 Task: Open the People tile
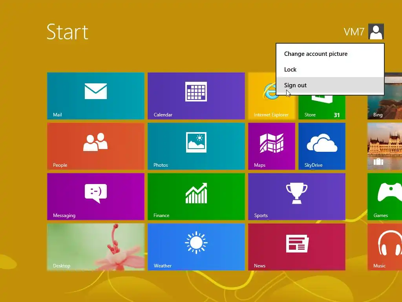(x=96, y=146)
